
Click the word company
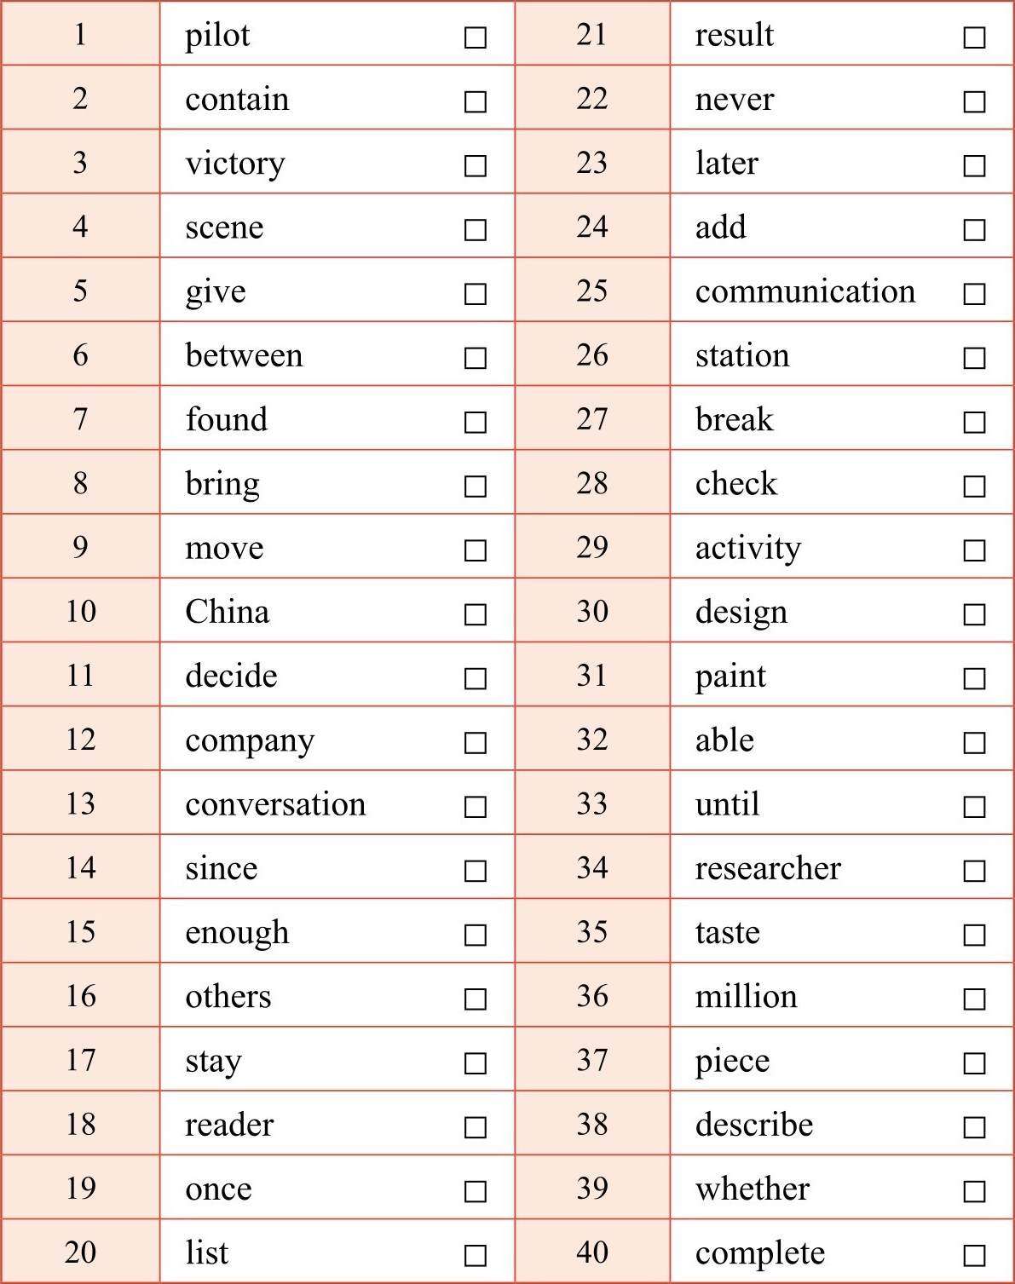(x=250, y=740)
